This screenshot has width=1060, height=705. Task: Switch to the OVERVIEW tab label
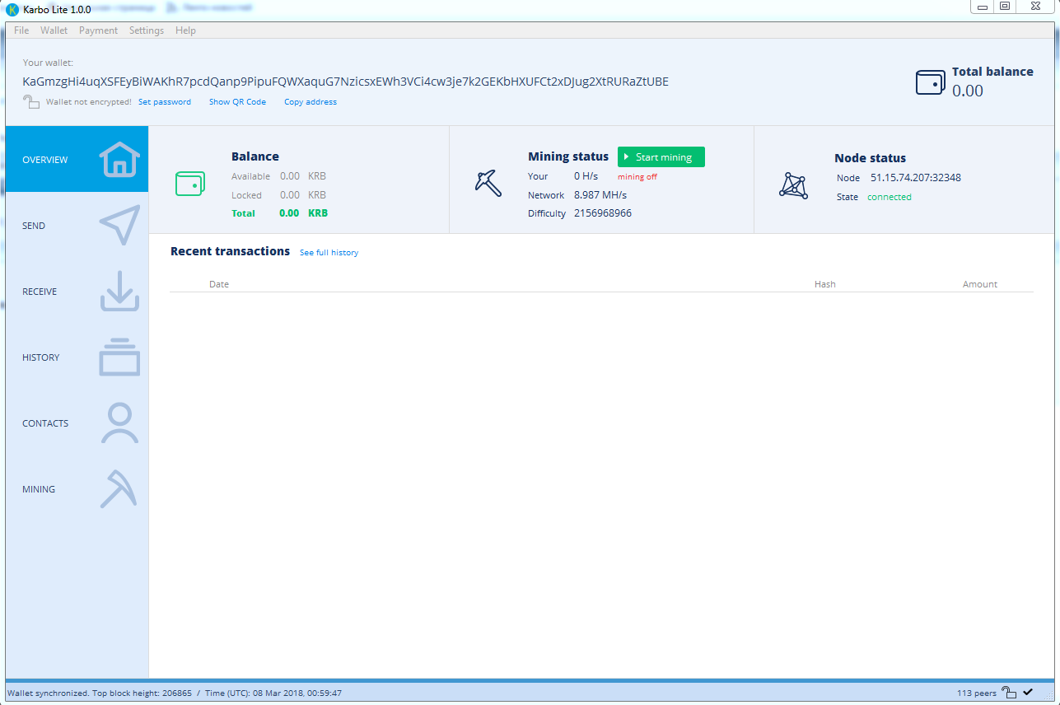coord(45,160)
